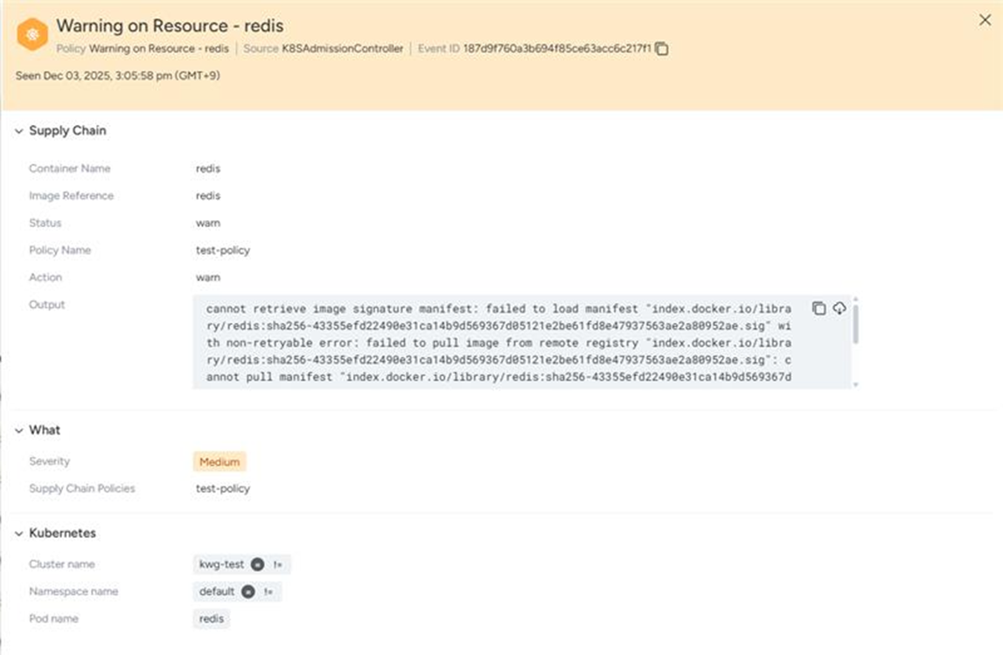Add not-equals filter for default namespace
Screen dimensions: 1003x655
268,591
